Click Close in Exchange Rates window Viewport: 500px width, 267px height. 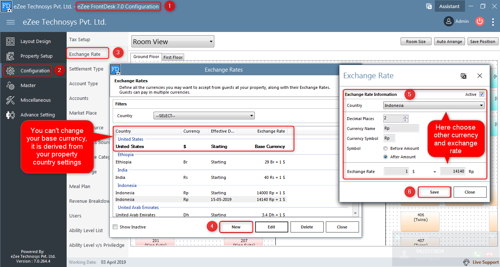click(342, 227)
